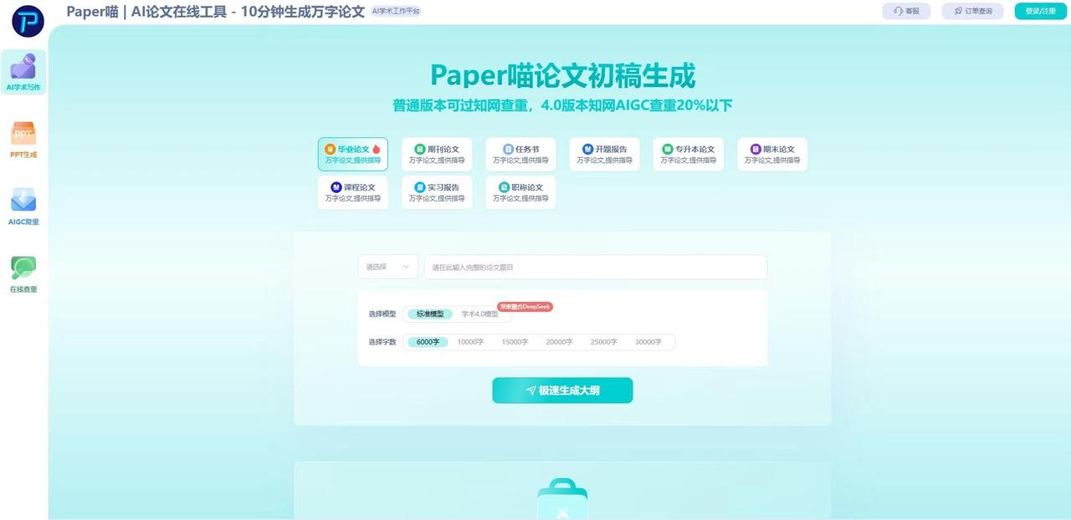Open 在线查重 sidebar icon
The width and height of the screenshot is (1071, 520).
tap(23, 268)
